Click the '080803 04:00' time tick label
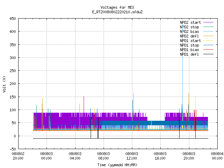The height and width of the screenshot is (168, 224). [75, 156]
